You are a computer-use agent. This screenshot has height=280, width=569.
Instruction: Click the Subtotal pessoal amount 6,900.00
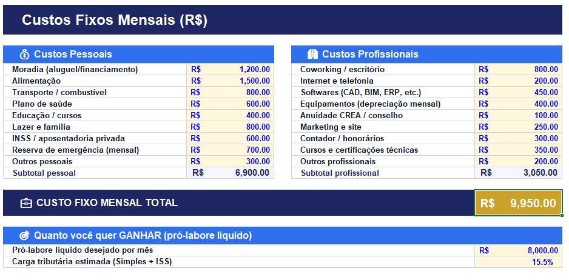[x=231, y=173]
